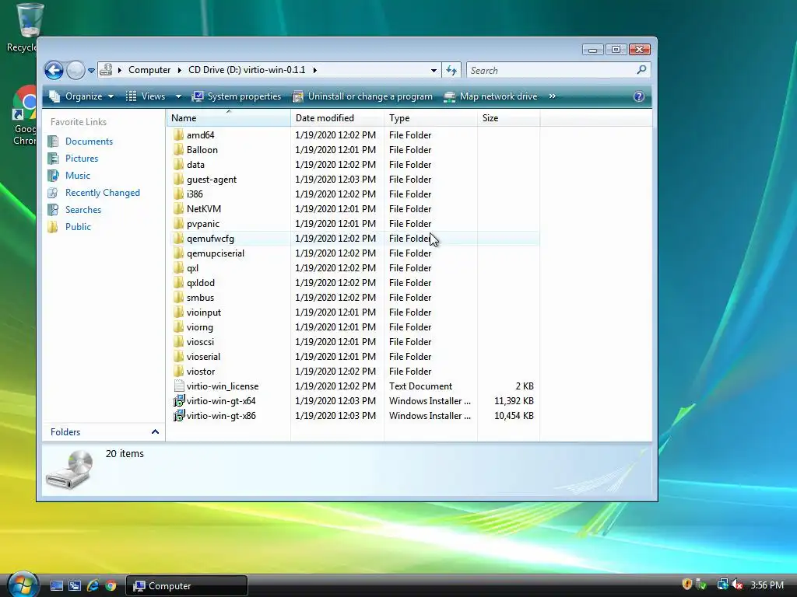Click the taskbar clock 3:56 PM
The image size is (797, 597).
point(767,585)
